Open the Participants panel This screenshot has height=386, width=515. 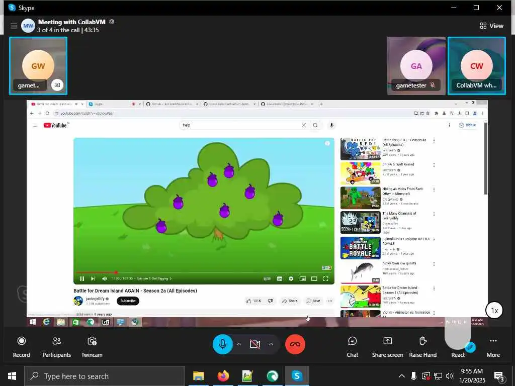tap(56, 347)
